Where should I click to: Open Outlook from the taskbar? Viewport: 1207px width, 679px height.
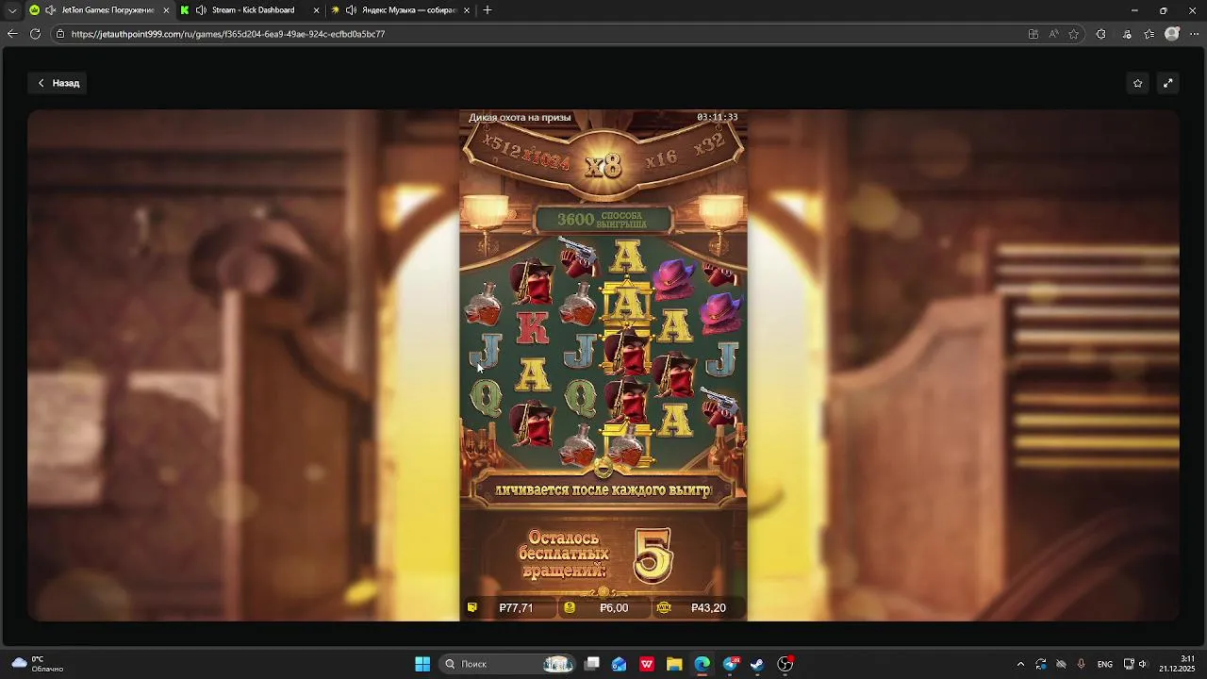click(x=620, y=664)
